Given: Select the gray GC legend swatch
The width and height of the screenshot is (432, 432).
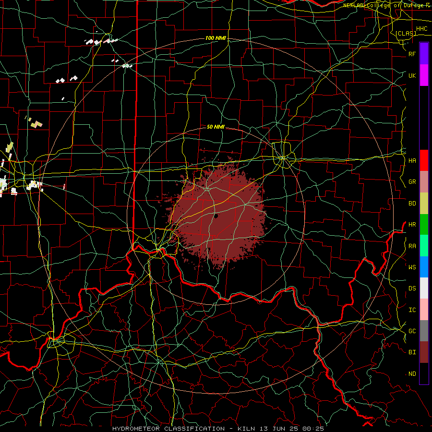Looking at the screenshot, I should tap(424, 331).
